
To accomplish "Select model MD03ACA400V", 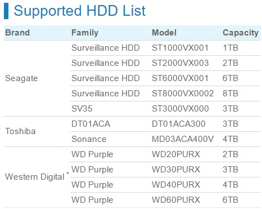I will [x=183, y=139].
